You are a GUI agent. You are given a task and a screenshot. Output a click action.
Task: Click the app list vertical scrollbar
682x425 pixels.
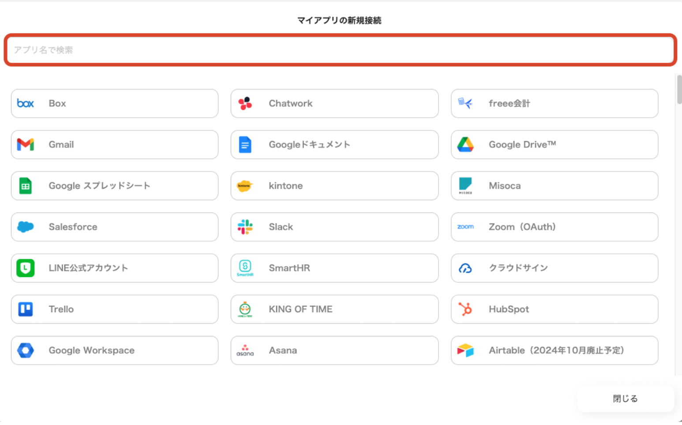point(679,90)
